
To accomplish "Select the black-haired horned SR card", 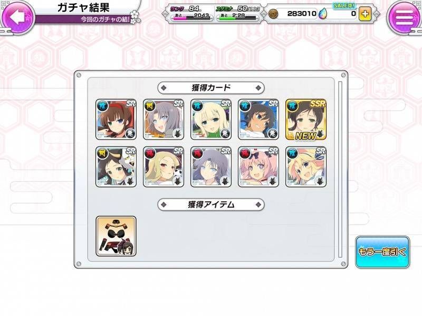I will pos(116,167).
